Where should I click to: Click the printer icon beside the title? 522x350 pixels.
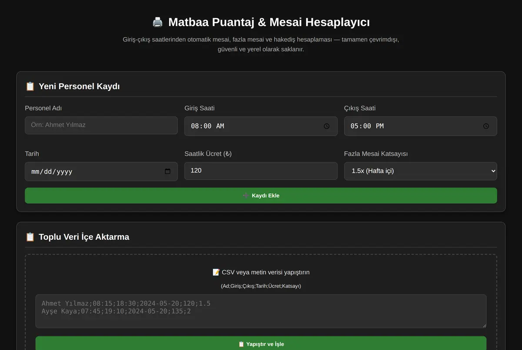coord(157,22)
